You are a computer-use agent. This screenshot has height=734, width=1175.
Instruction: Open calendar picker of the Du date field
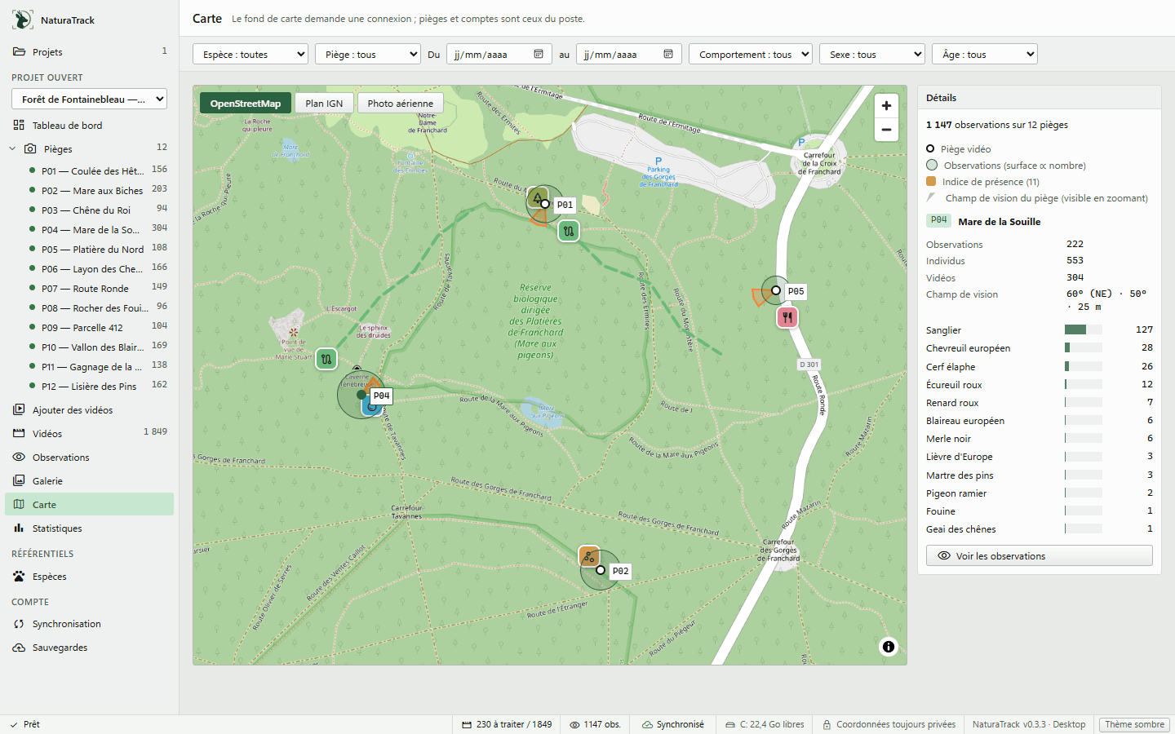[539, 55]
